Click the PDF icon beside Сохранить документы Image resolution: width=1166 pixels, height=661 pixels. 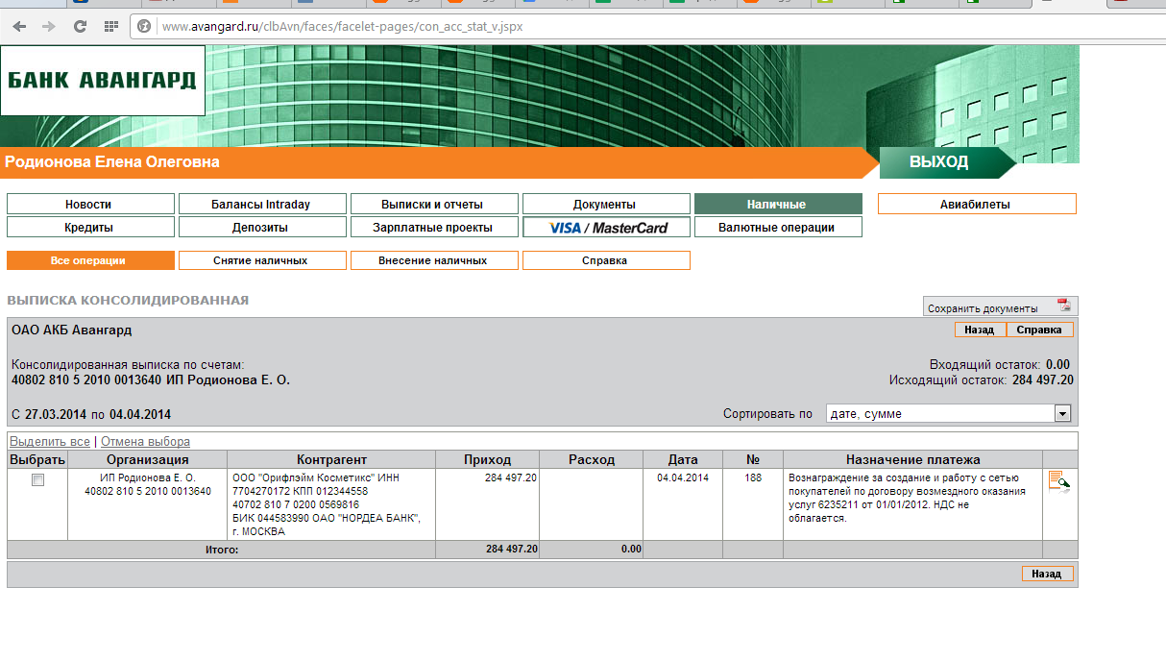pyautogui.click(x=1063, y=306)
